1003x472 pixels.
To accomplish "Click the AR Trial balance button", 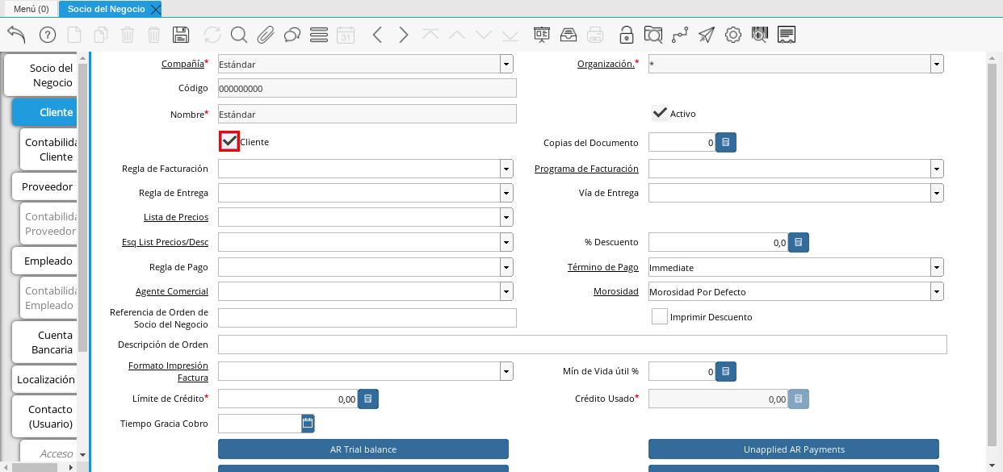I will (363, 449).
